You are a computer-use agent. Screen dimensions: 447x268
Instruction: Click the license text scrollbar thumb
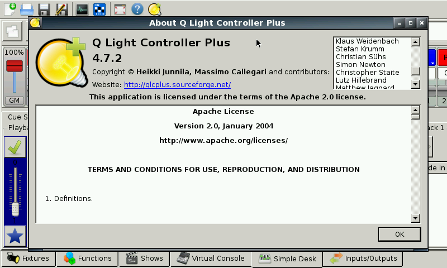pyautogui.click(x=416, y=117)
